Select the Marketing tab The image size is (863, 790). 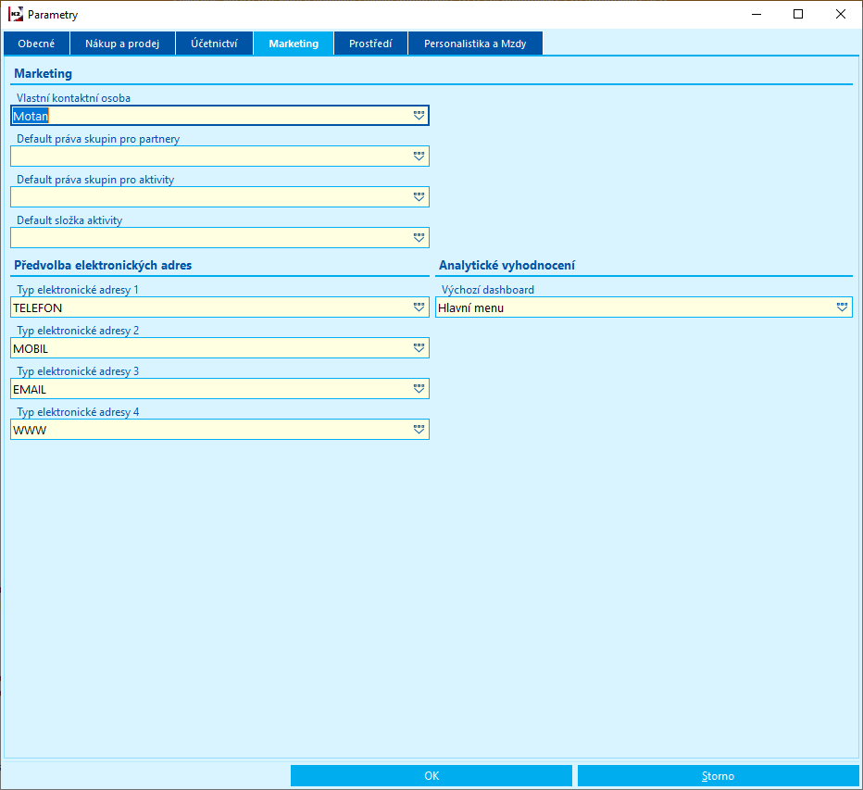294,44
